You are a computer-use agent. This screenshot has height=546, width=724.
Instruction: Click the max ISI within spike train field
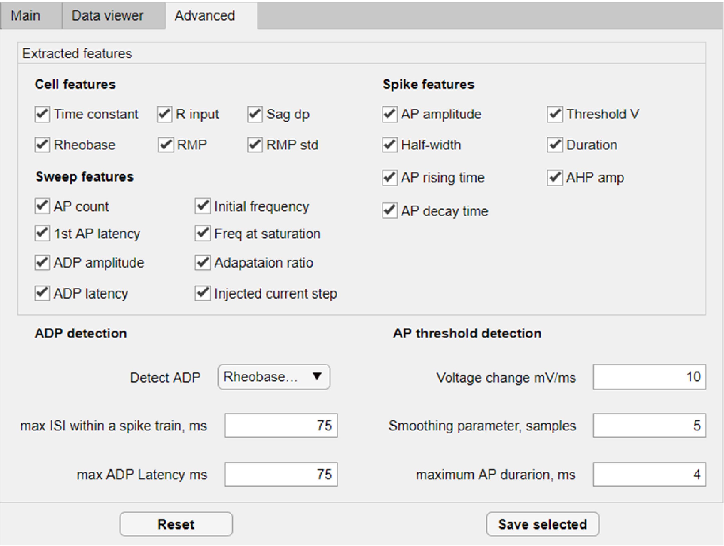click(x=281, y=425)
